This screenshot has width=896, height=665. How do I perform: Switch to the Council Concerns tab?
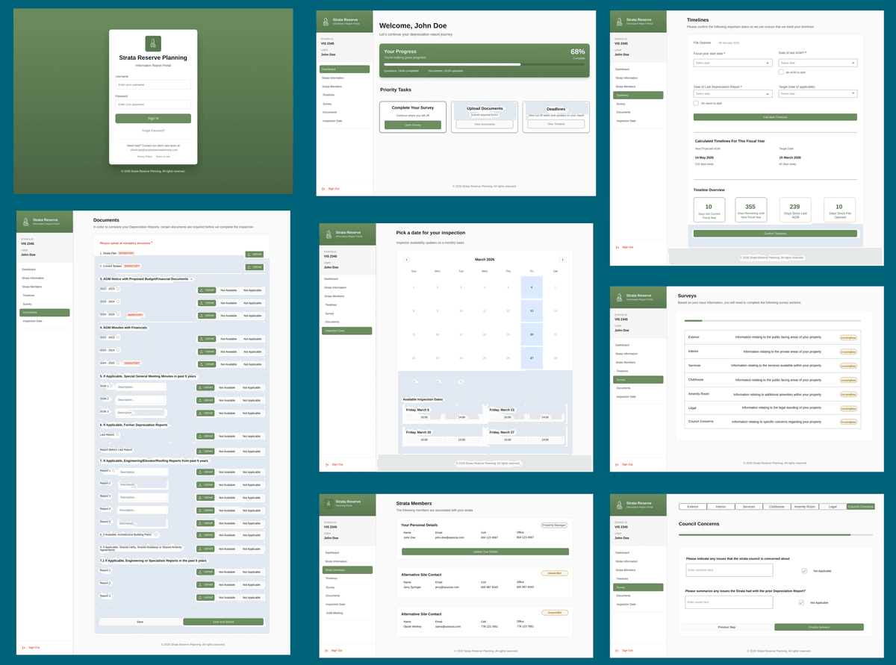tap(860, 506)
